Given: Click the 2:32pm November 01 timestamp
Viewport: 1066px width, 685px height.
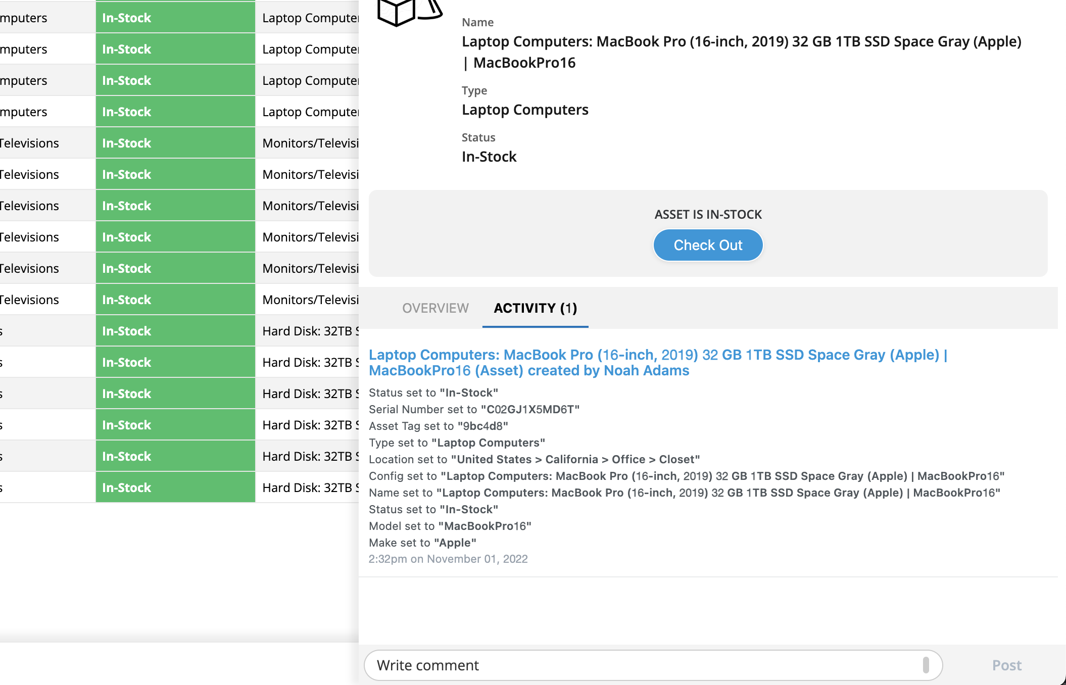Looking at the screenshot, I should tap(448, 559).
